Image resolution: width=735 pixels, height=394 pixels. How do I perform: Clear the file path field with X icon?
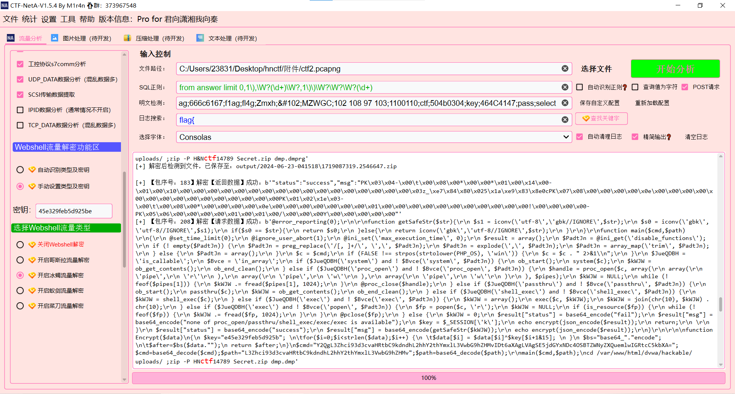click(565, 68)
